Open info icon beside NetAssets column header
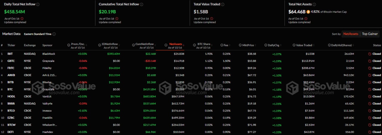This screenshot has width=382, height=135. (166, 45)
